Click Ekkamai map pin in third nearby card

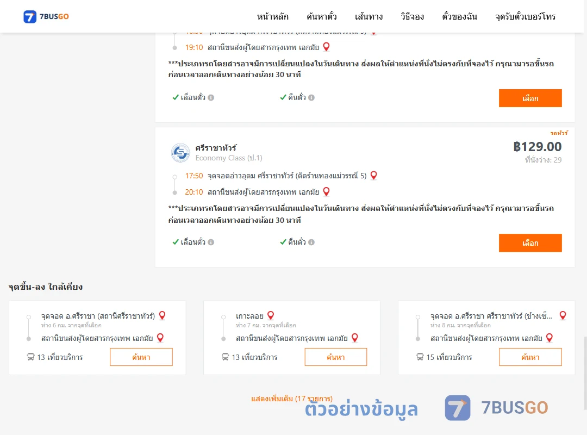[549, 338]
